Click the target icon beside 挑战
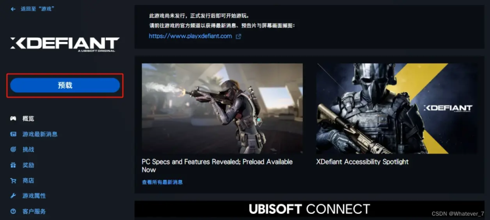Viewport: 490px width, 220px height. (x=13, y=149)
